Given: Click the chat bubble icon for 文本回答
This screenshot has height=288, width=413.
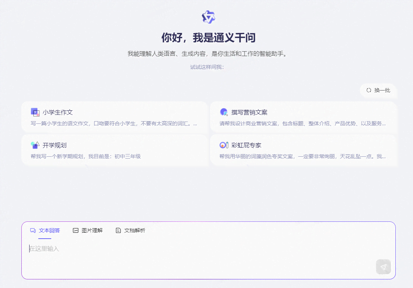Looking at the screenshot, I should tap(33, 230).
